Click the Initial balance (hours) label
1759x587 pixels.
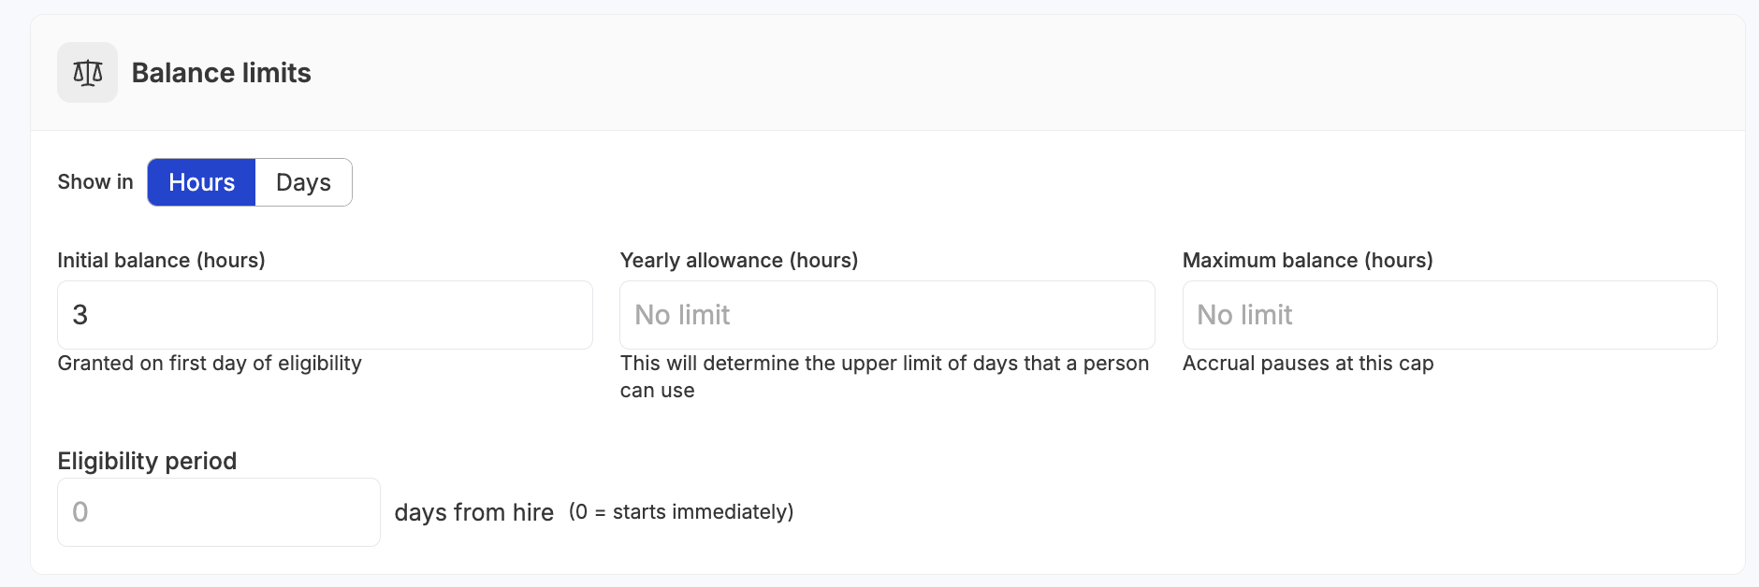coord(161,261)
